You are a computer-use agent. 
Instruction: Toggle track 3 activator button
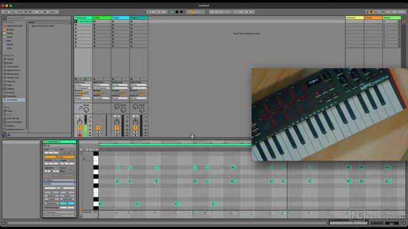point(117,128)
